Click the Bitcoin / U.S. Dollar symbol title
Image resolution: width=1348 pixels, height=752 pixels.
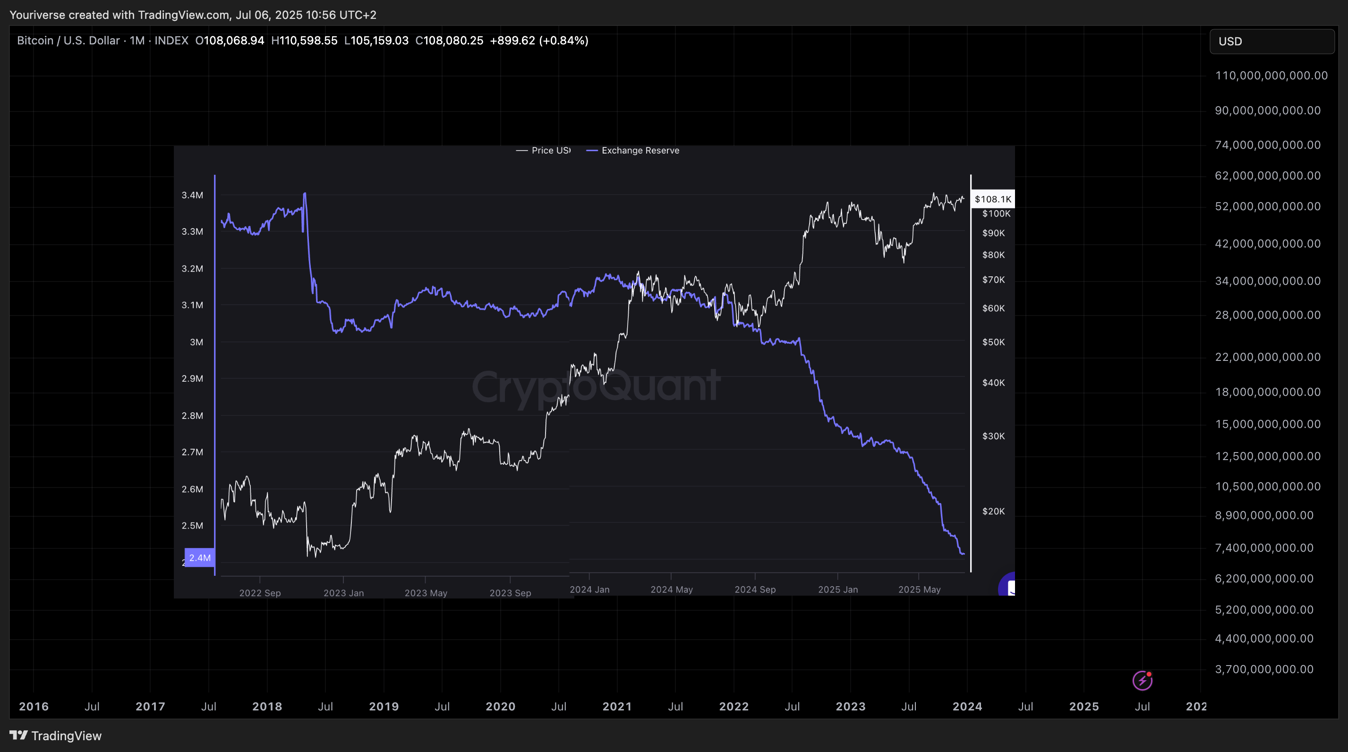(68, 40)
